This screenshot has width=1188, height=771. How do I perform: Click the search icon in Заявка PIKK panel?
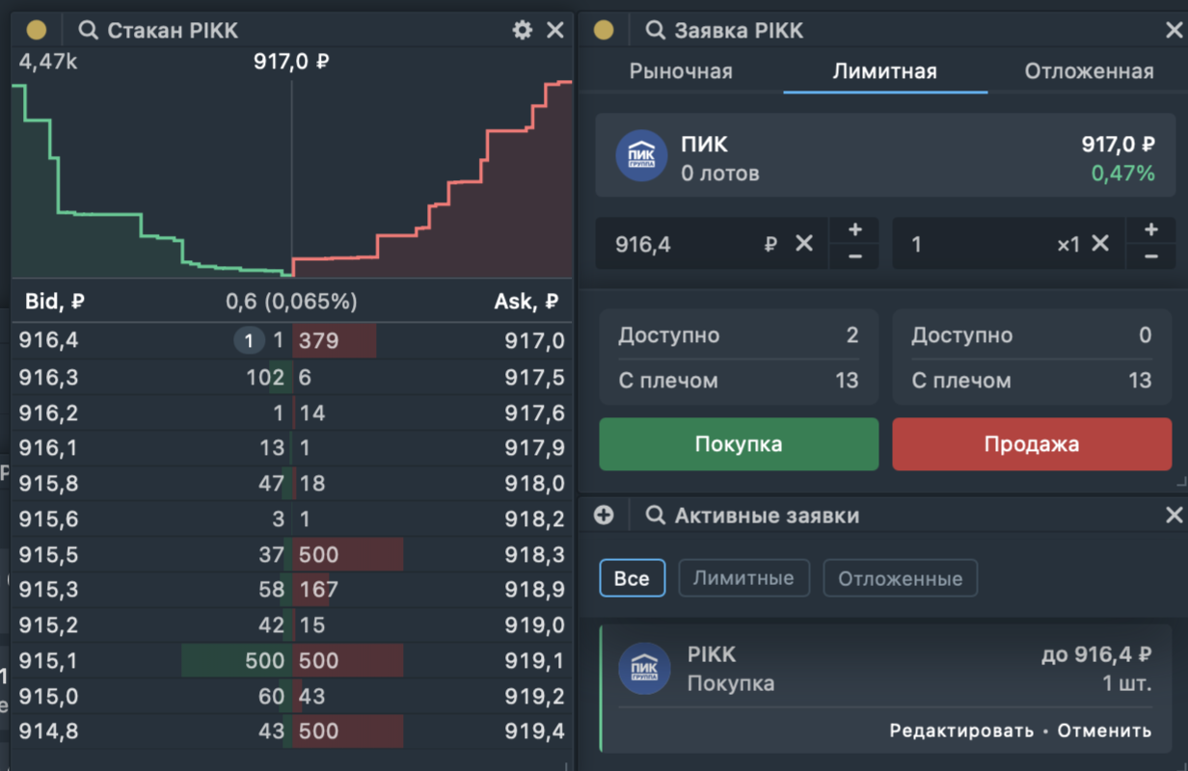(x=655, y=31)
